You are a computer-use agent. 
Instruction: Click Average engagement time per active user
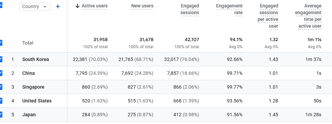308,16
